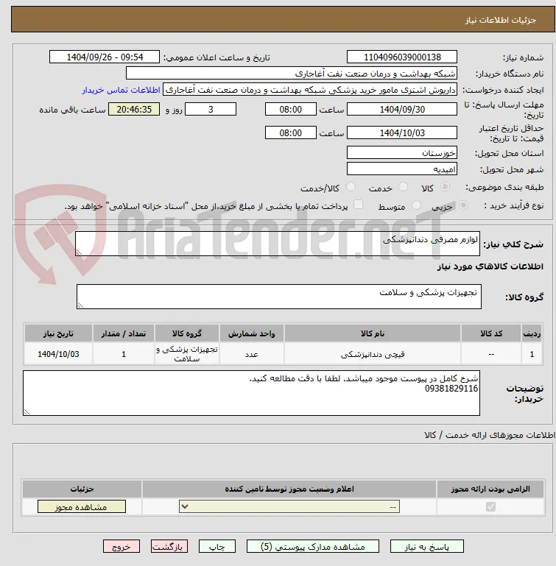Click the goods group textarea
Screen dimensions: 556x566
pyautogui.click(x=279, y=297)
